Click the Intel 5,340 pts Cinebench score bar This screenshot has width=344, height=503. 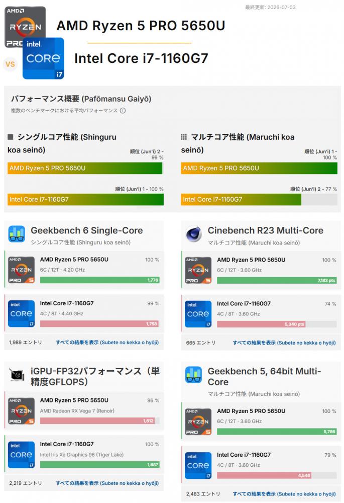[261, 324]
